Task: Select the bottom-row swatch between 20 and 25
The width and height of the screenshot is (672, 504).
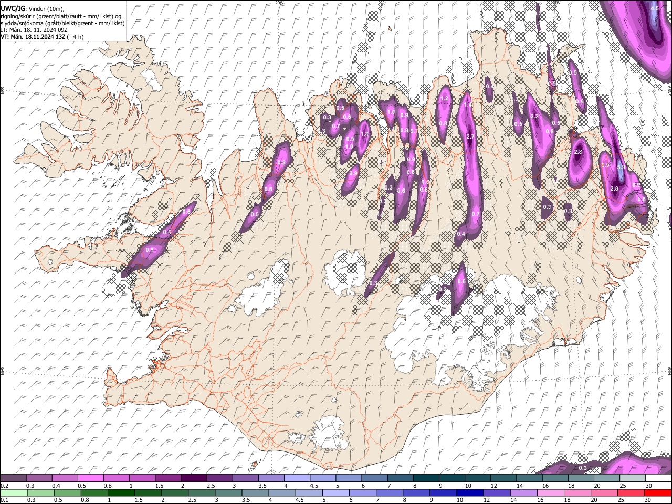Action: pos(604,492)
